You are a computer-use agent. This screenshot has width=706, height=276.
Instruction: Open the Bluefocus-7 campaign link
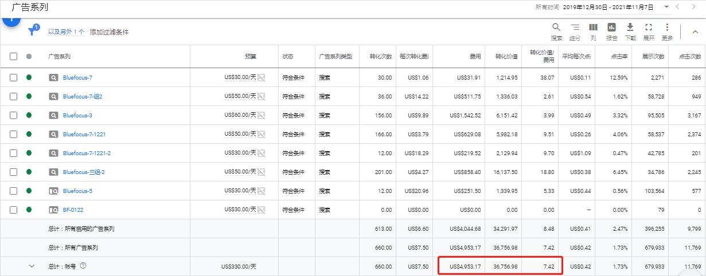pyautogui.click(x=77, y=77)
